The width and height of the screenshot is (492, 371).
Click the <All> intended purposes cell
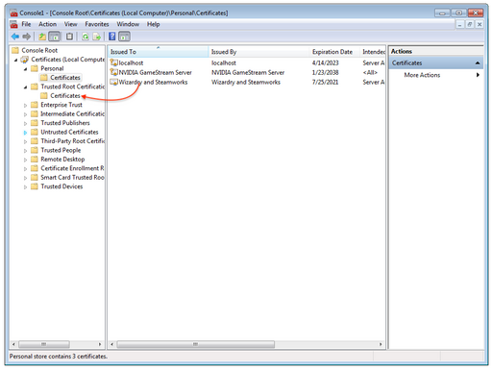pos(370,72)
